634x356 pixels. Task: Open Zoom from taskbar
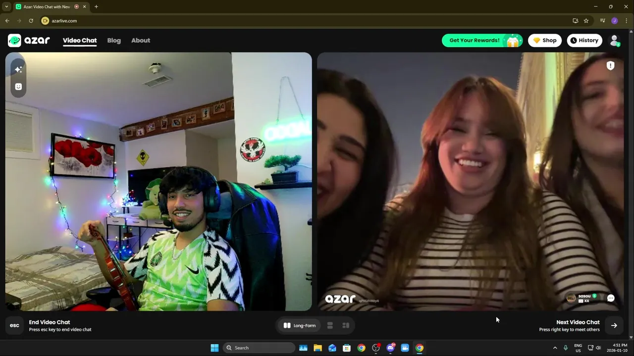[x=405, y=348]
